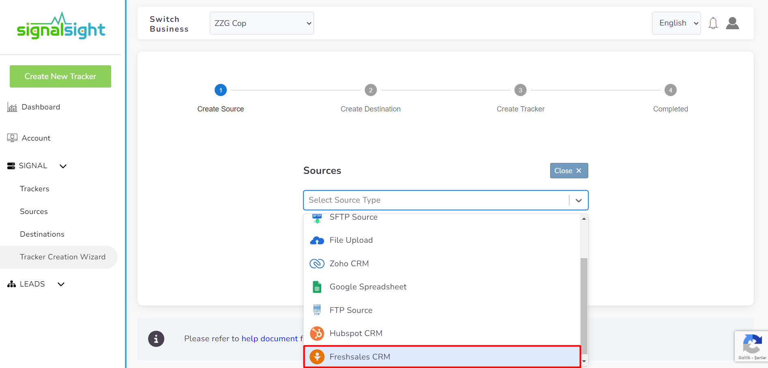Open the Switch Business dropdown ZZG Cop
This screenshot has width=768, height=368.
262,23
